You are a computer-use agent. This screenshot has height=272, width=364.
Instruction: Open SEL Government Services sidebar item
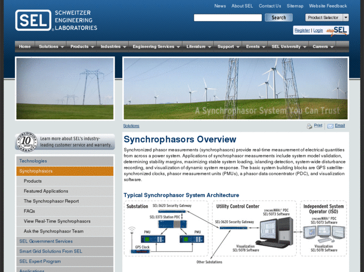[65, 241]
